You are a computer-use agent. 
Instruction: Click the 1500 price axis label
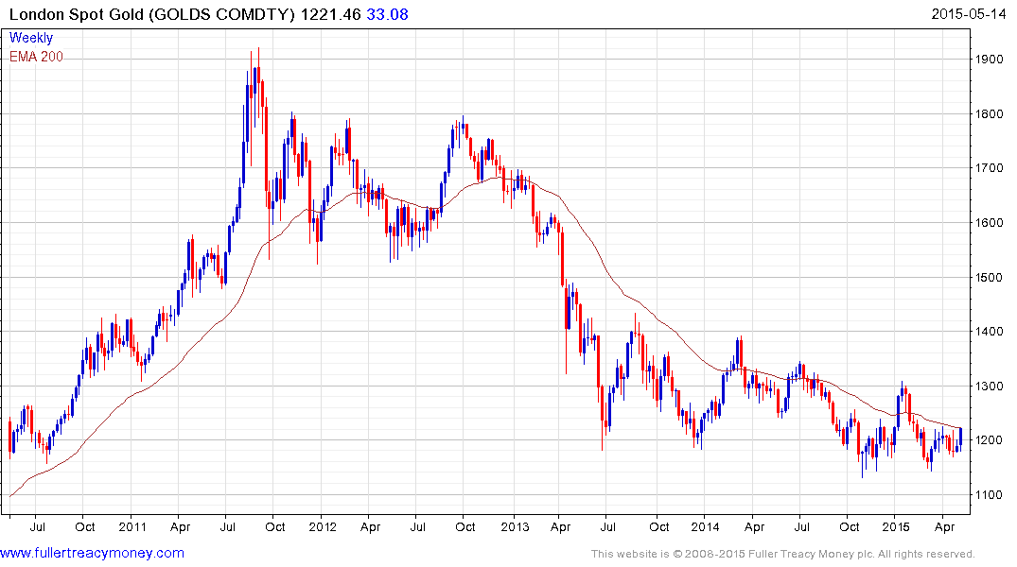(x=990, y=277)
